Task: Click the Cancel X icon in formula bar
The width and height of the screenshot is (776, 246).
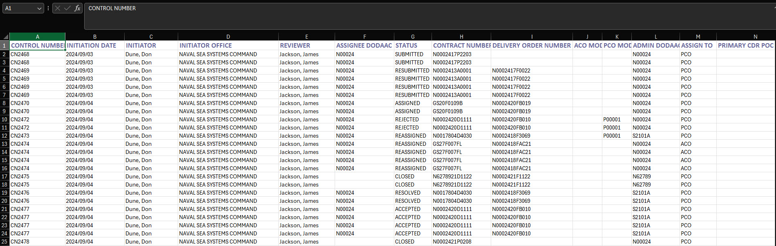Action: click(58, 8)
